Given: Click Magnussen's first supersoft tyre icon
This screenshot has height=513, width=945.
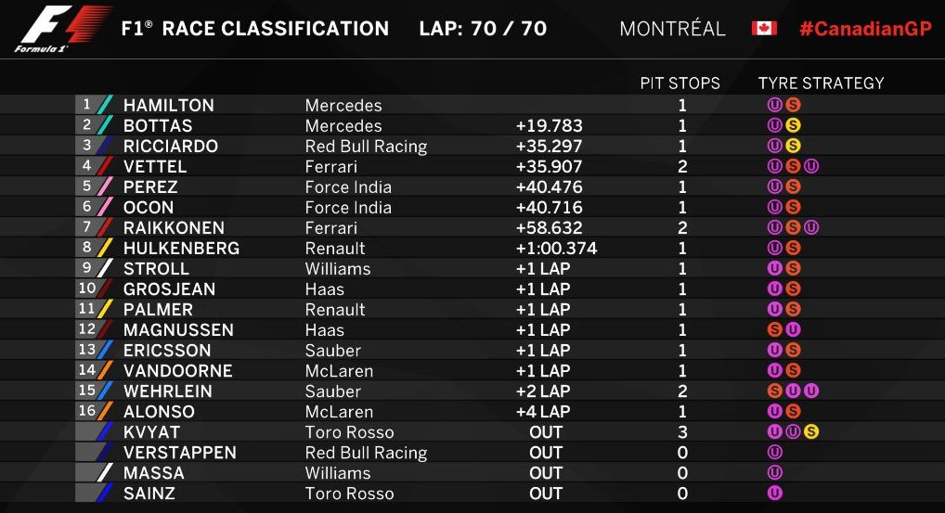Looking at the screenshot, I should (x=774, y=329).
